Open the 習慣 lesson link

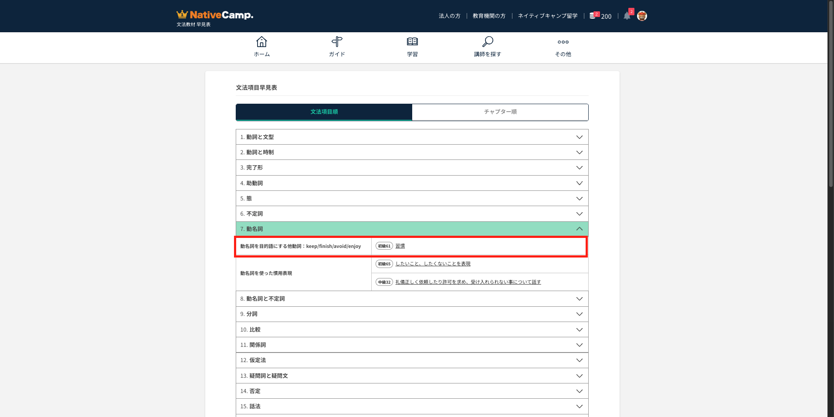(x=400, y=246)
